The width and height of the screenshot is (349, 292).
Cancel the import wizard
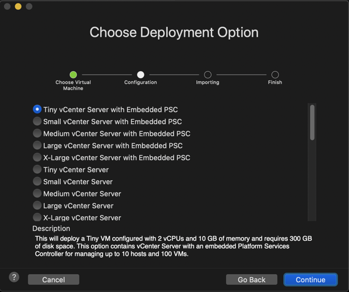pos(54,280)
